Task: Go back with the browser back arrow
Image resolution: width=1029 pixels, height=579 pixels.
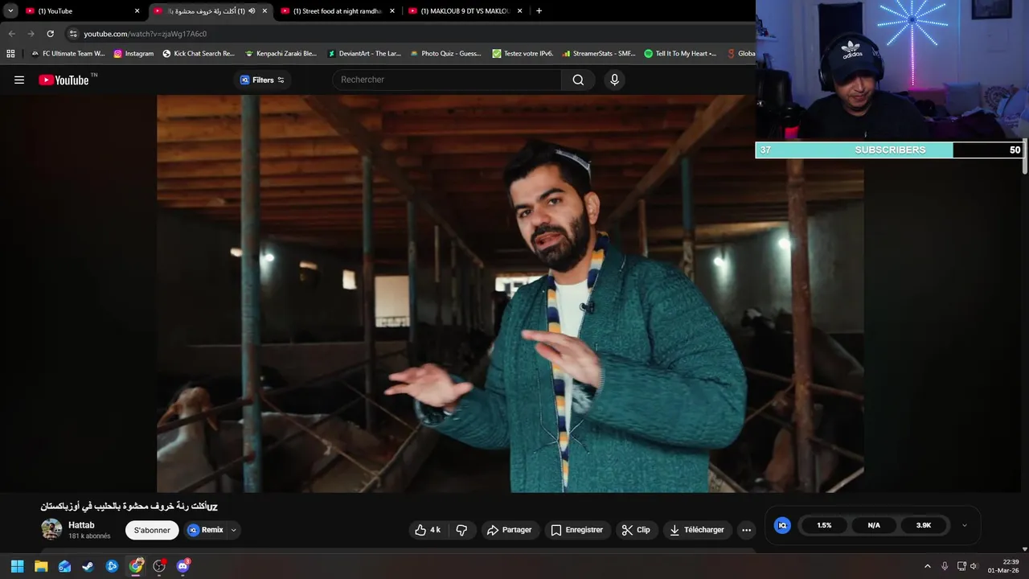Action: click(x=11, y=34)
